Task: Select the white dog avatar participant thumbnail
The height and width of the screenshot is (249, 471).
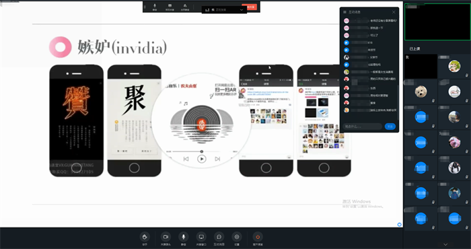Action: tap(421, 92)
